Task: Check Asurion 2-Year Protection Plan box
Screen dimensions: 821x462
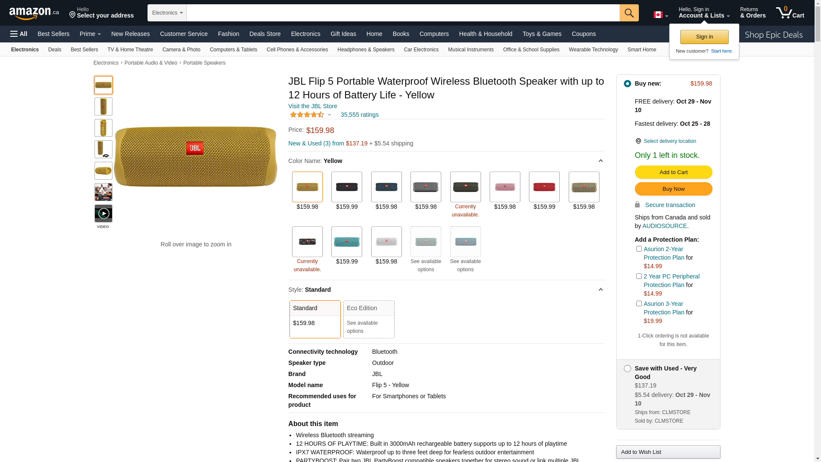Action: [639, 249]
